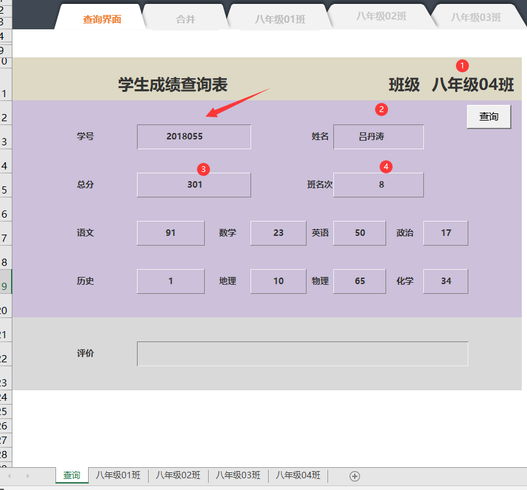Select the 英语 score cell 50
The image size is (527, 490).
click(359, 233)
